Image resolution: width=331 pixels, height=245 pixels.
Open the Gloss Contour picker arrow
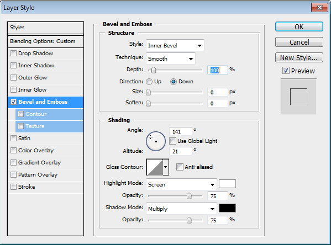(x=166, y=167)
